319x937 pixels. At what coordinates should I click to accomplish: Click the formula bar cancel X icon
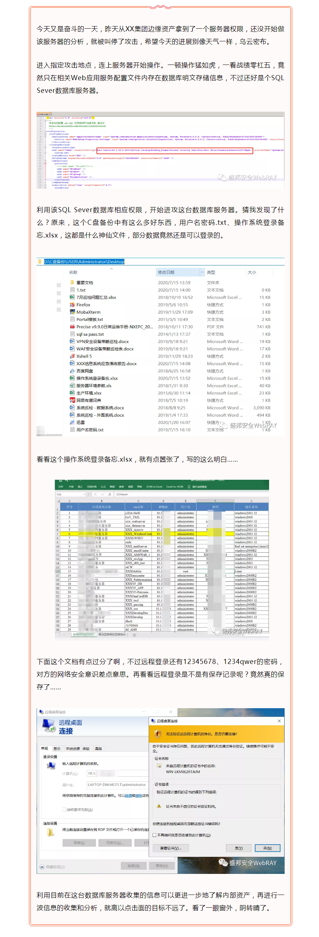[x=95, y=494]
